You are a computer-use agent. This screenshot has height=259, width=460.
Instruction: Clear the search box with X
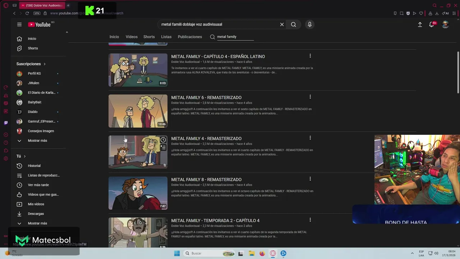[x=282, y=24]
